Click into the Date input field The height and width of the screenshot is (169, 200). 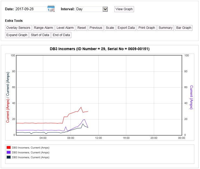click(31, 9)
